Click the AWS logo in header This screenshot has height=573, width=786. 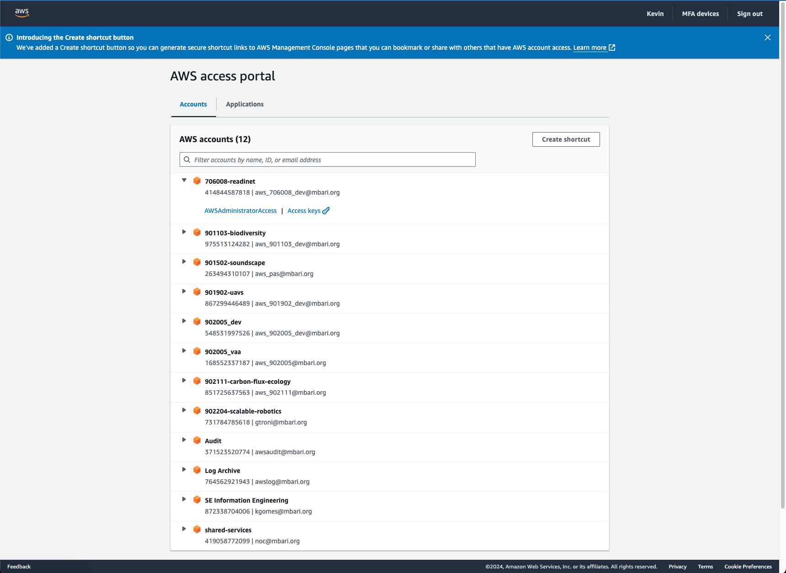[x=22, y=13]
